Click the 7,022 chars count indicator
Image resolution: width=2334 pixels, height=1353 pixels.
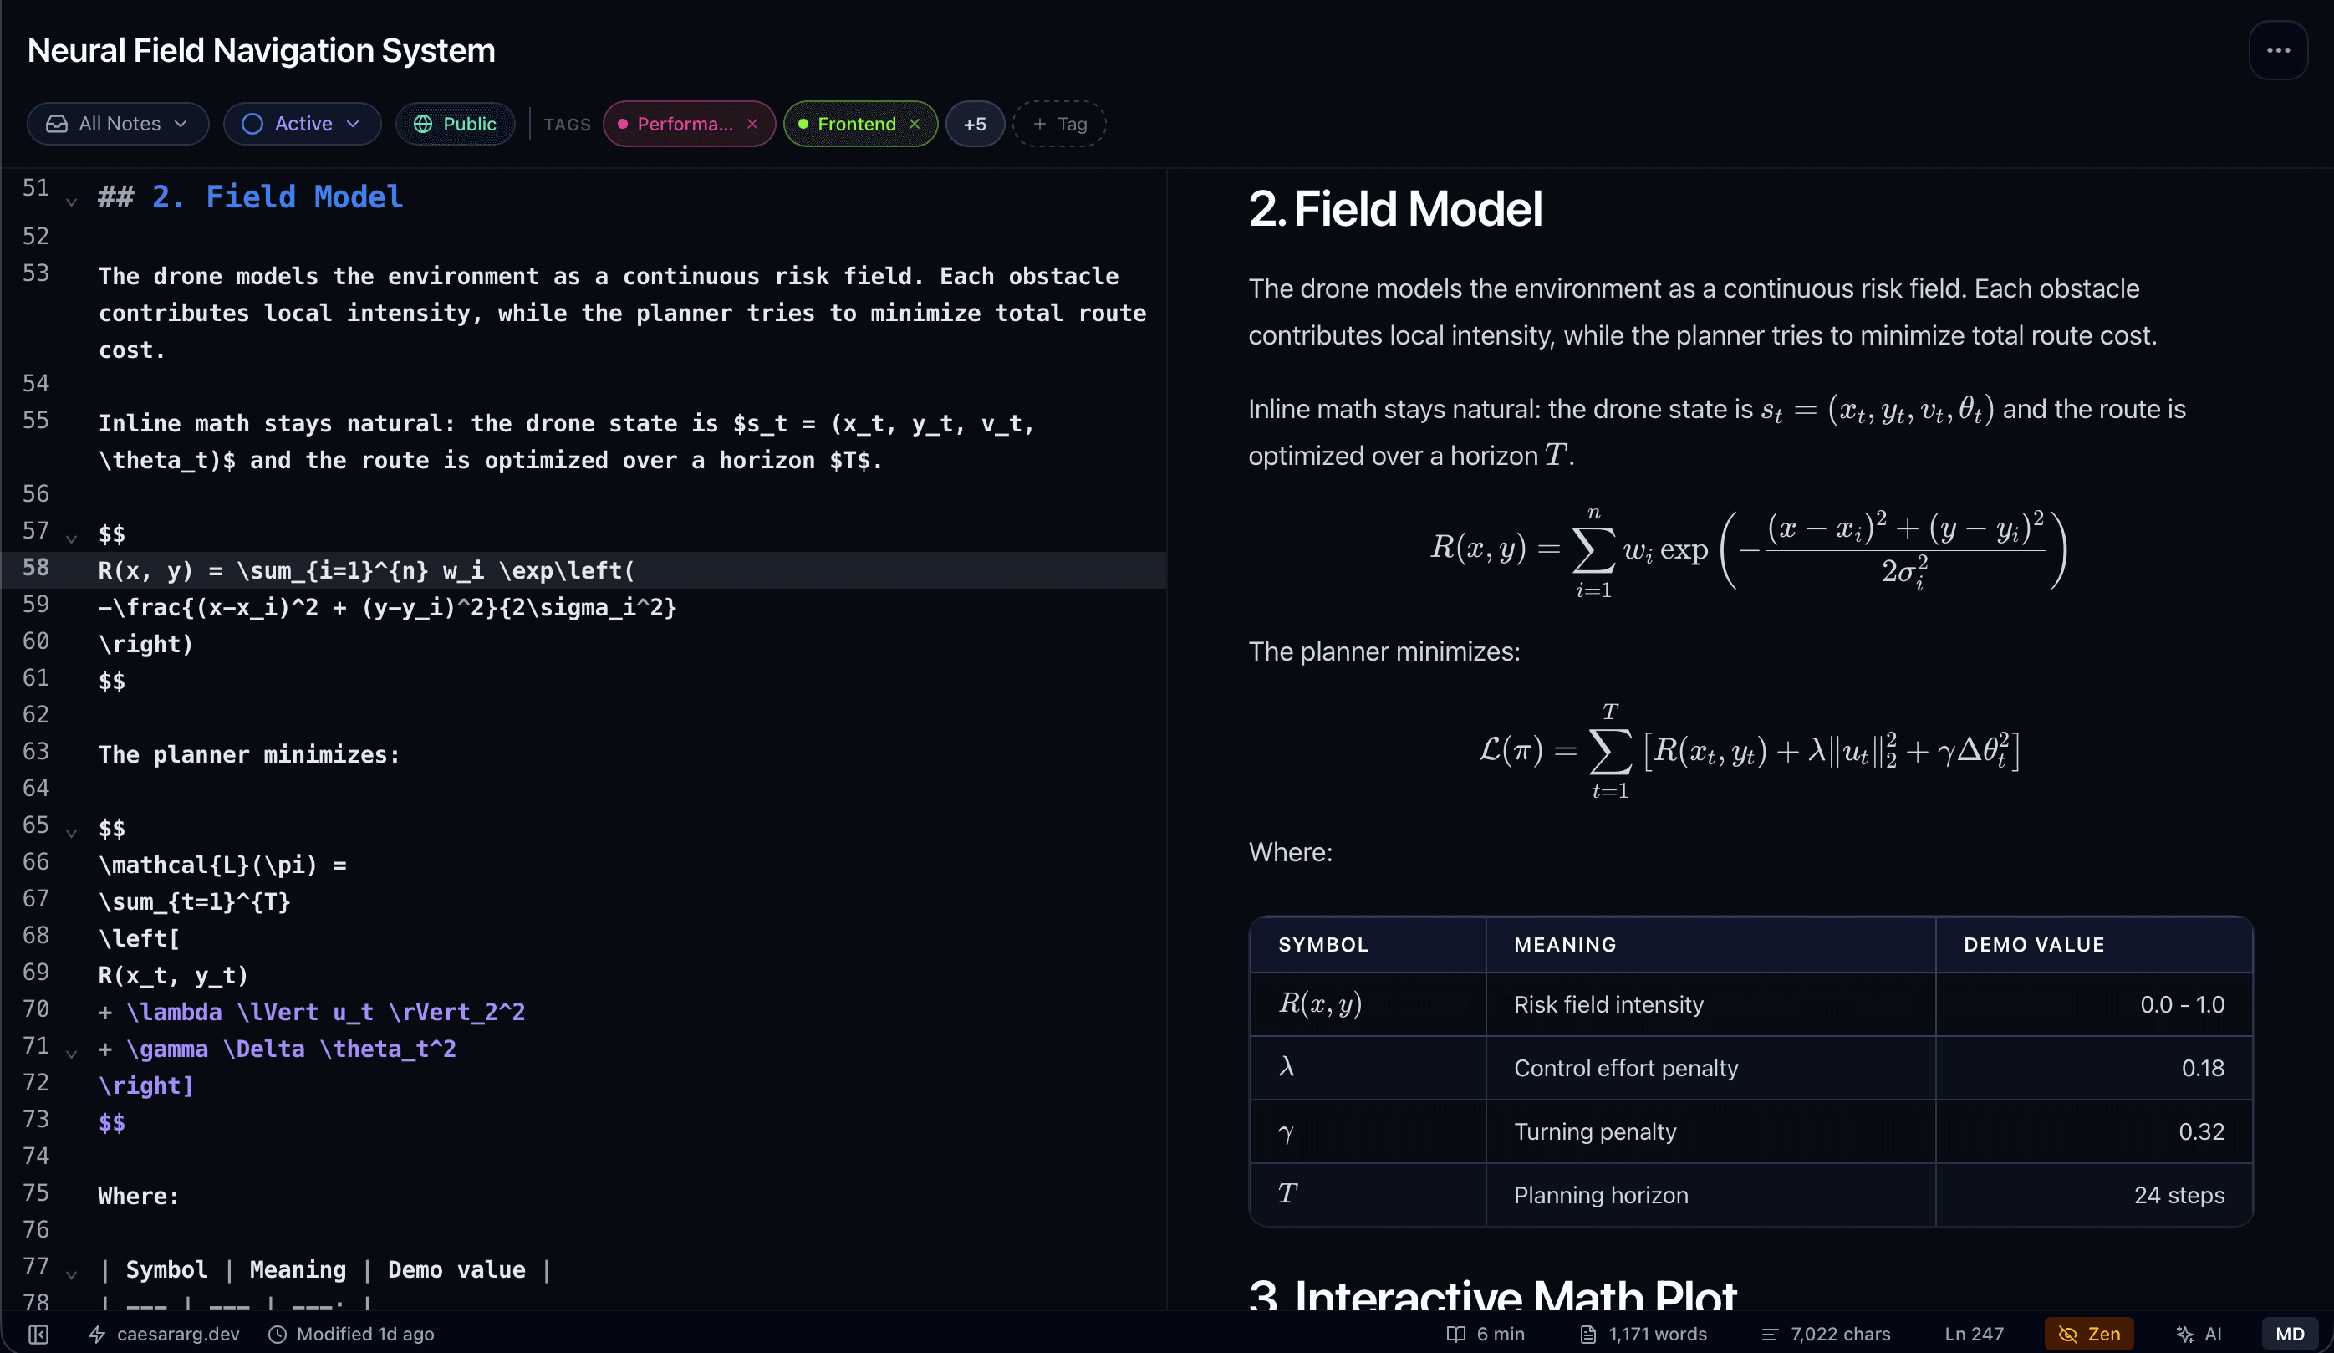(x=1826, y=1334)
